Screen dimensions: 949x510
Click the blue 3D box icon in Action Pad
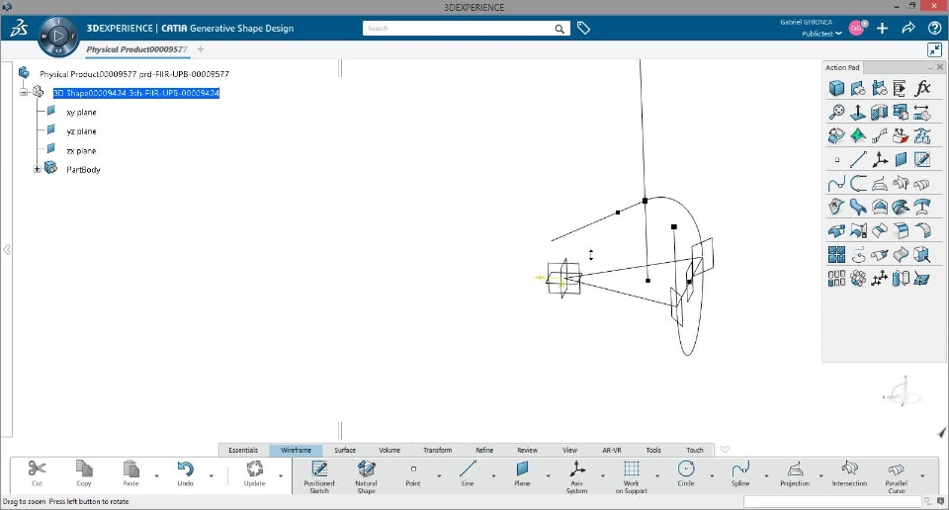coord(836,88)
